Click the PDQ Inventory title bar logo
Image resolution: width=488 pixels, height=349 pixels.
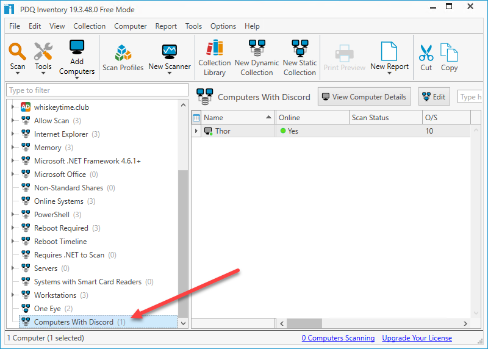coord(9,9)
